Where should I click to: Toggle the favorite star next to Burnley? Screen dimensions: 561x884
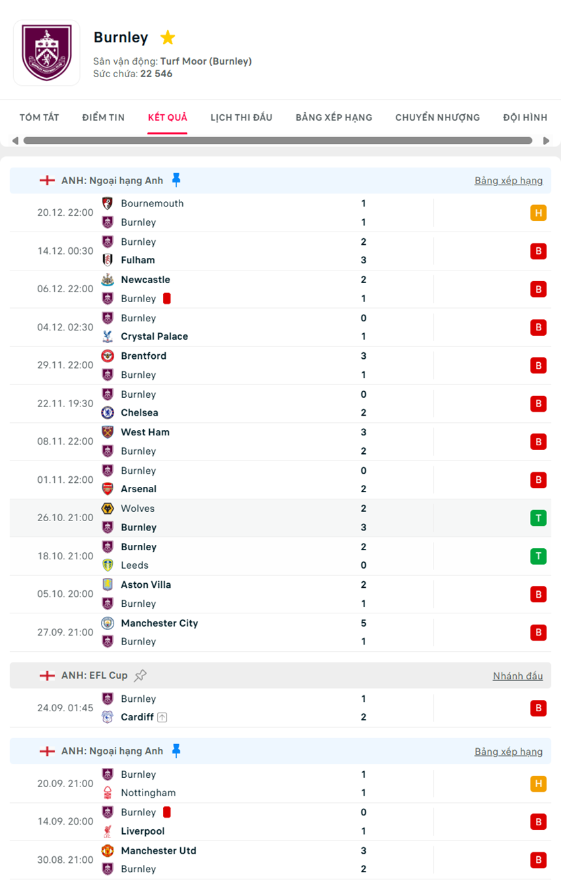167,38
